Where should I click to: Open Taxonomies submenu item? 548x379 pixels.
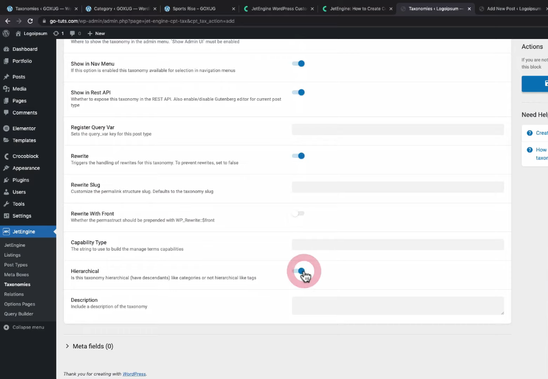[x=17, y=284]
